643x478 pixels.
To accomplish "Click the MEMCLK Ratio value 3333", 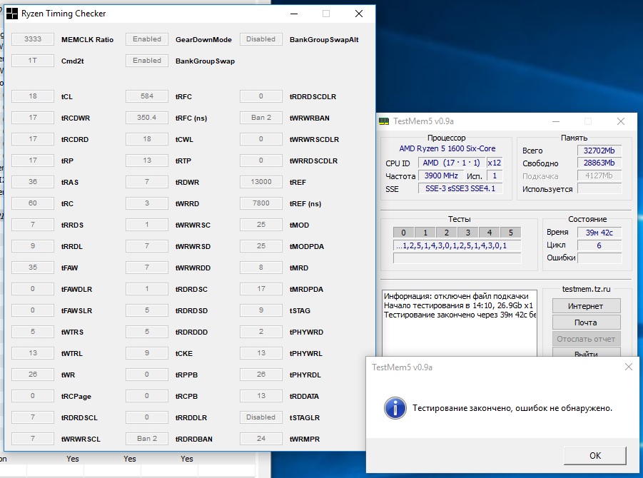I will (33, 39).
